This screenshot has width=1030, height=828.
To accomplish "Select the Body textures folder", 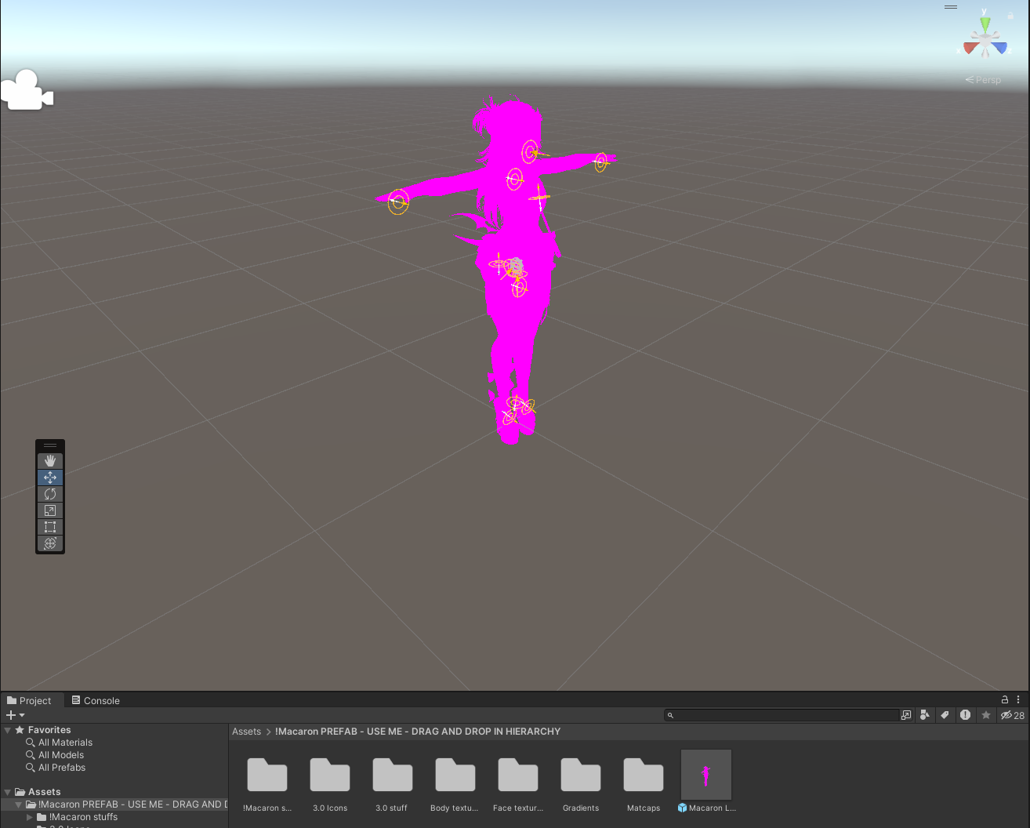I will 455,784.
